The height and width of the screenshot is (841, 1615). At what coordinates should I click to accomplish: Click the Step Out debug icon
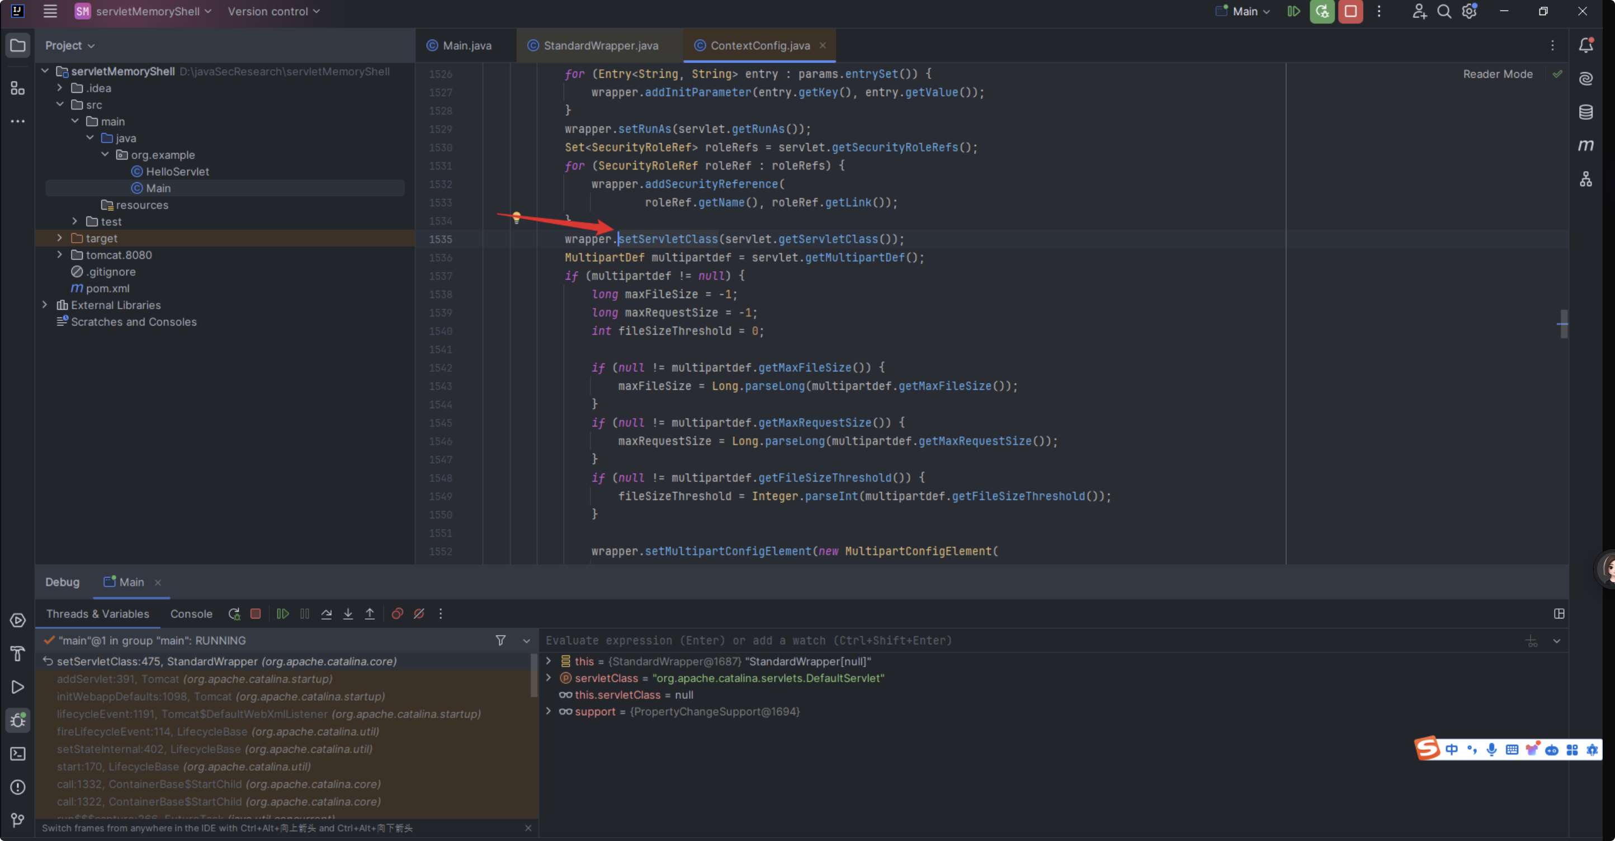[x=370, y=613]
